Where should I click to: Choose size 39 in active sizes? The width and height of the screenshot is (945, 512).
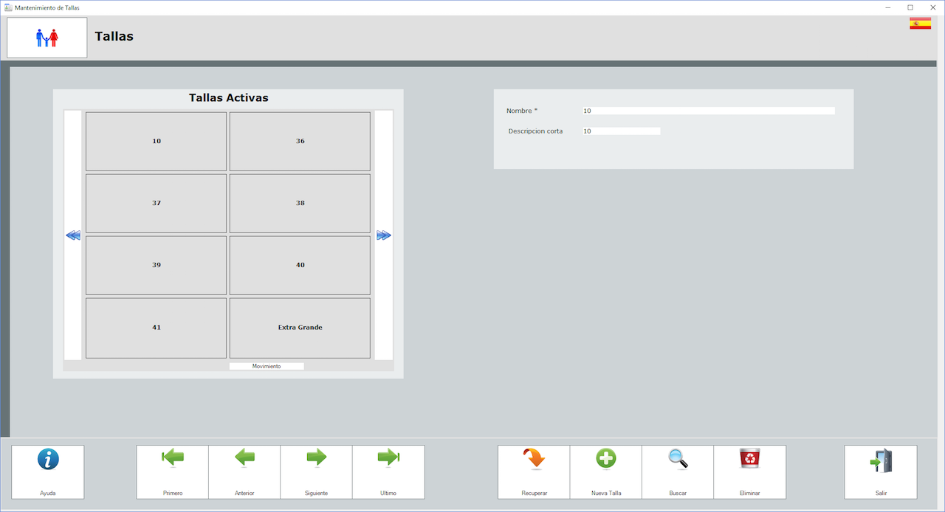[x=156, y=266]
